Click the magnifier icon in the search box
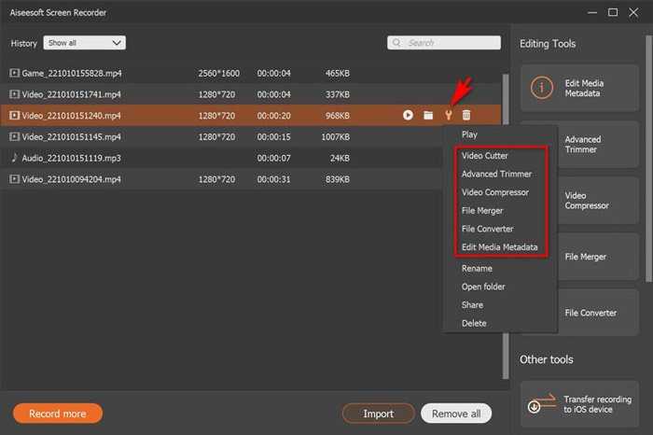Viewport: 653px width, 435px height. (396, 43)
